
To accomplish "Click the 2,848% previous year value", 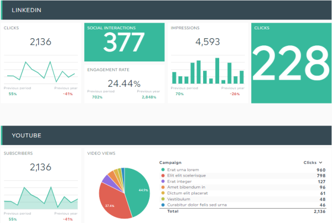I will pos(149,97).
